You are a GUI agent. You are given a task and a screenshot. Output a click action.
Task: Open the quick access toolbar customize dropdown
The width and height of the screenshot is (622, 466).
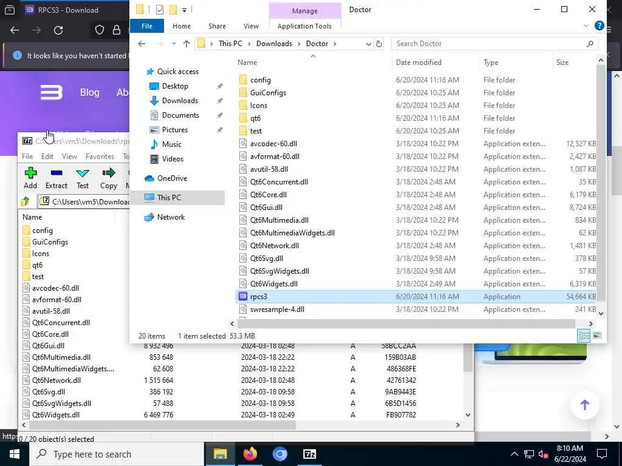tap(185, 10)
